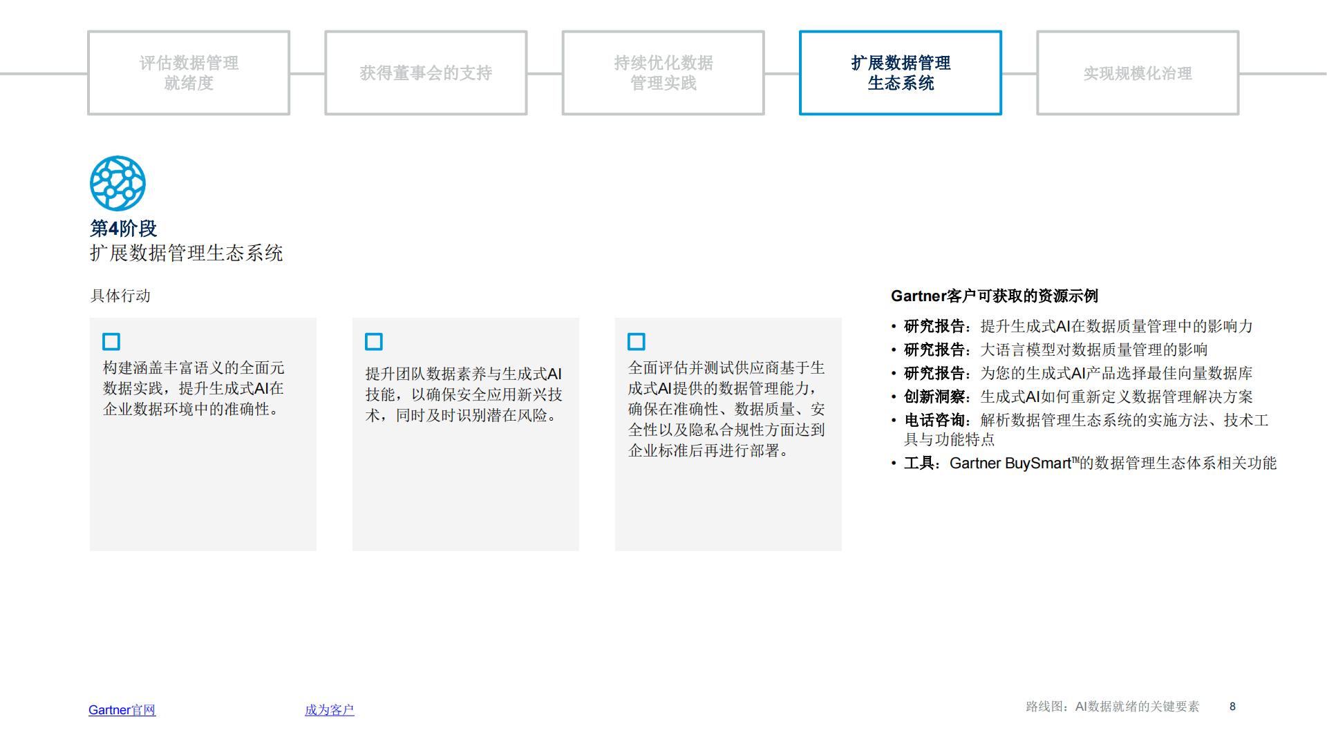
Task: Tick the checkbox for 提升团队数据素养与生成式AI技能
Action: [374, 342]
